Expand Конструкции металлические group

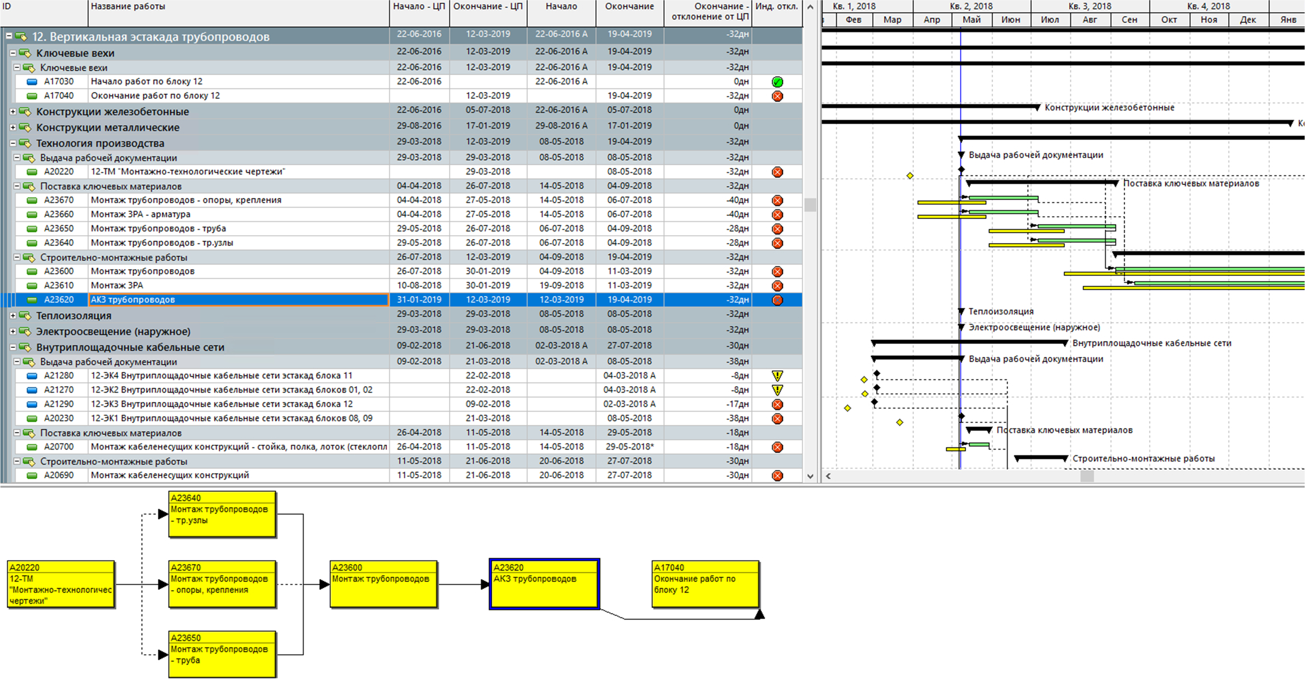[13, 127]
